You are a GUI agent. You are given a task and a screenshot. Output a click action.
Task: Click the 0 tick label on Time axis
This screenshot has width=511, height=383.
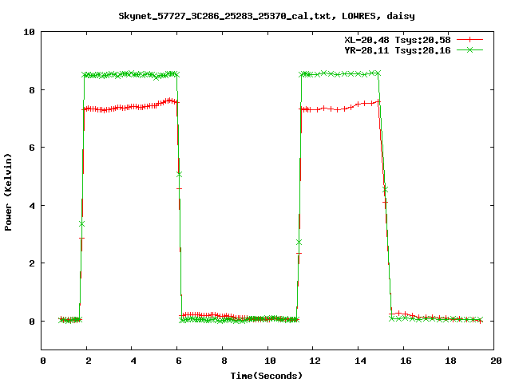43,361
